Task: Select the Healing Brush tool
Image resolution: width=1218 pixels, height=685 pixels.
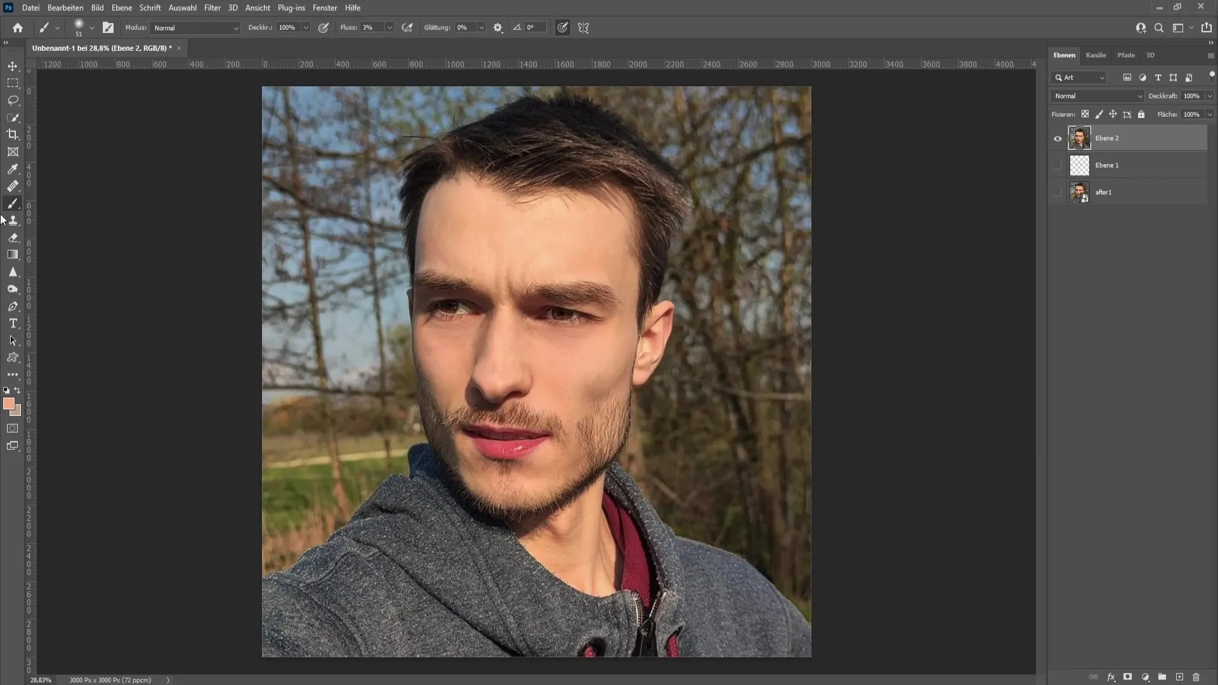Action: [13, 186]
